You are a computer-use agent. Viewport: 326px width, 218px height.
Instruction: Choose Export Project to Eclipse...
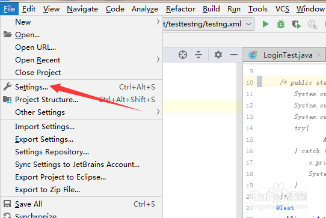click(x=82, y=177)
